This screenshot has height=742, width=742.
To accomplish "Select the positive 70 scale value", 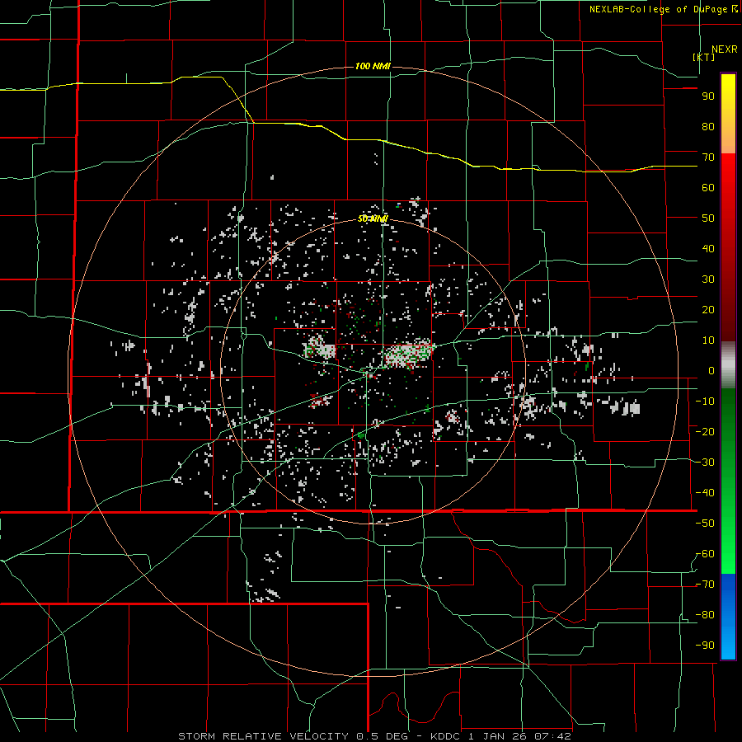I will (x=708, y=157).
